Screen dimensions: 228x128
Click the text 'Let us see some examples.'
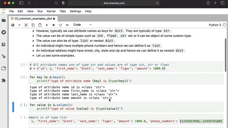[56, 55]
